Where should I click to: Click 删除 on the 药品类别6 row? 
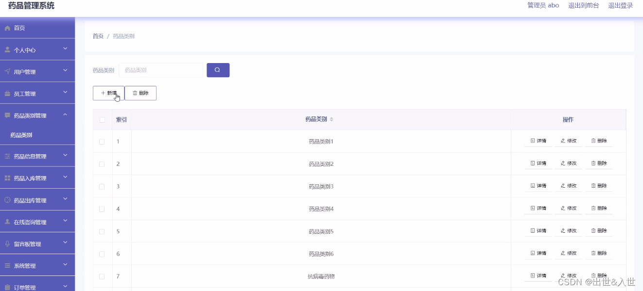point(599,253)
